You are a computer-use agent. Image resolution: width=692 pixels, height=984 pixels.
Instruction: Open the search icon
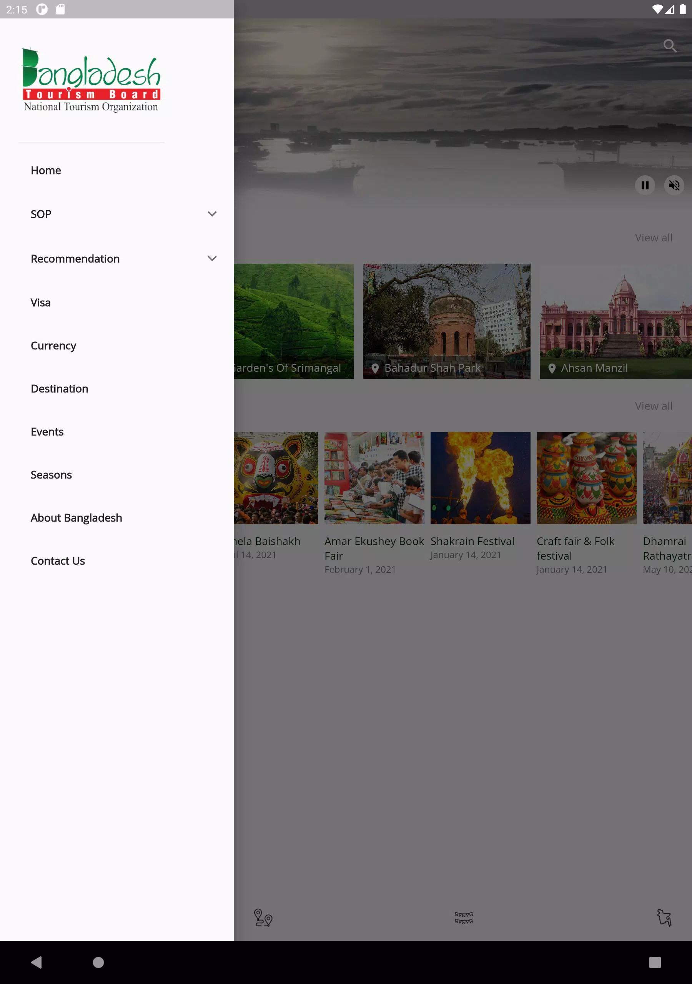pyautogui.click(x=670, y=46)
